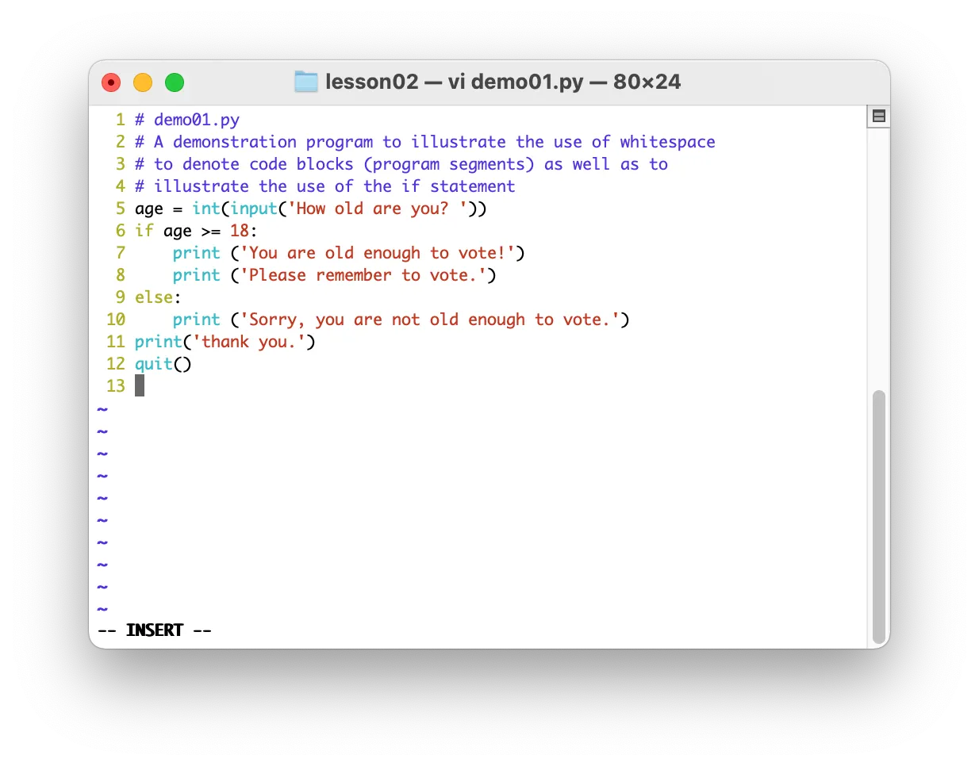Click the else: keyword on line 9
Image resolution: width=979 pixels, height=766 pixels.
156,297
